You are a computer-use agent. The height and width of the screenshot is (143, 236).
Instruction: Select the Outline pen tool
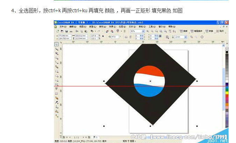tap(57, 107)
